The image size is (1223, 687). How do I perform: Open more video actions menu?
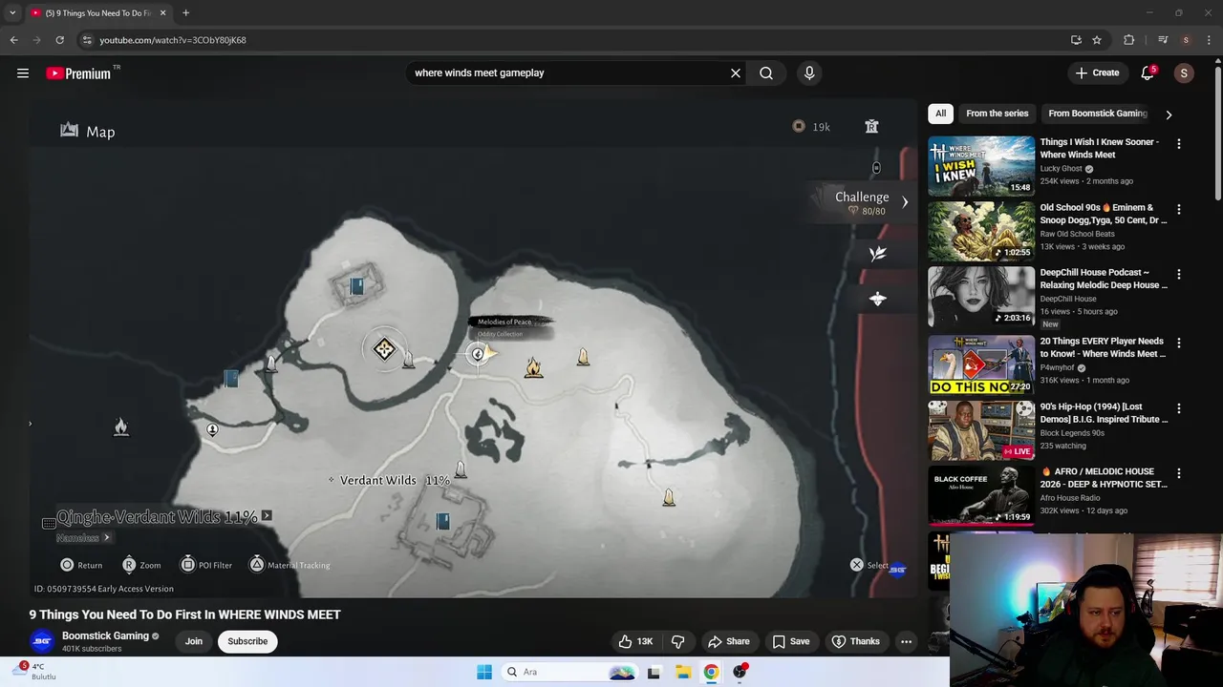(x=906, y=641)
